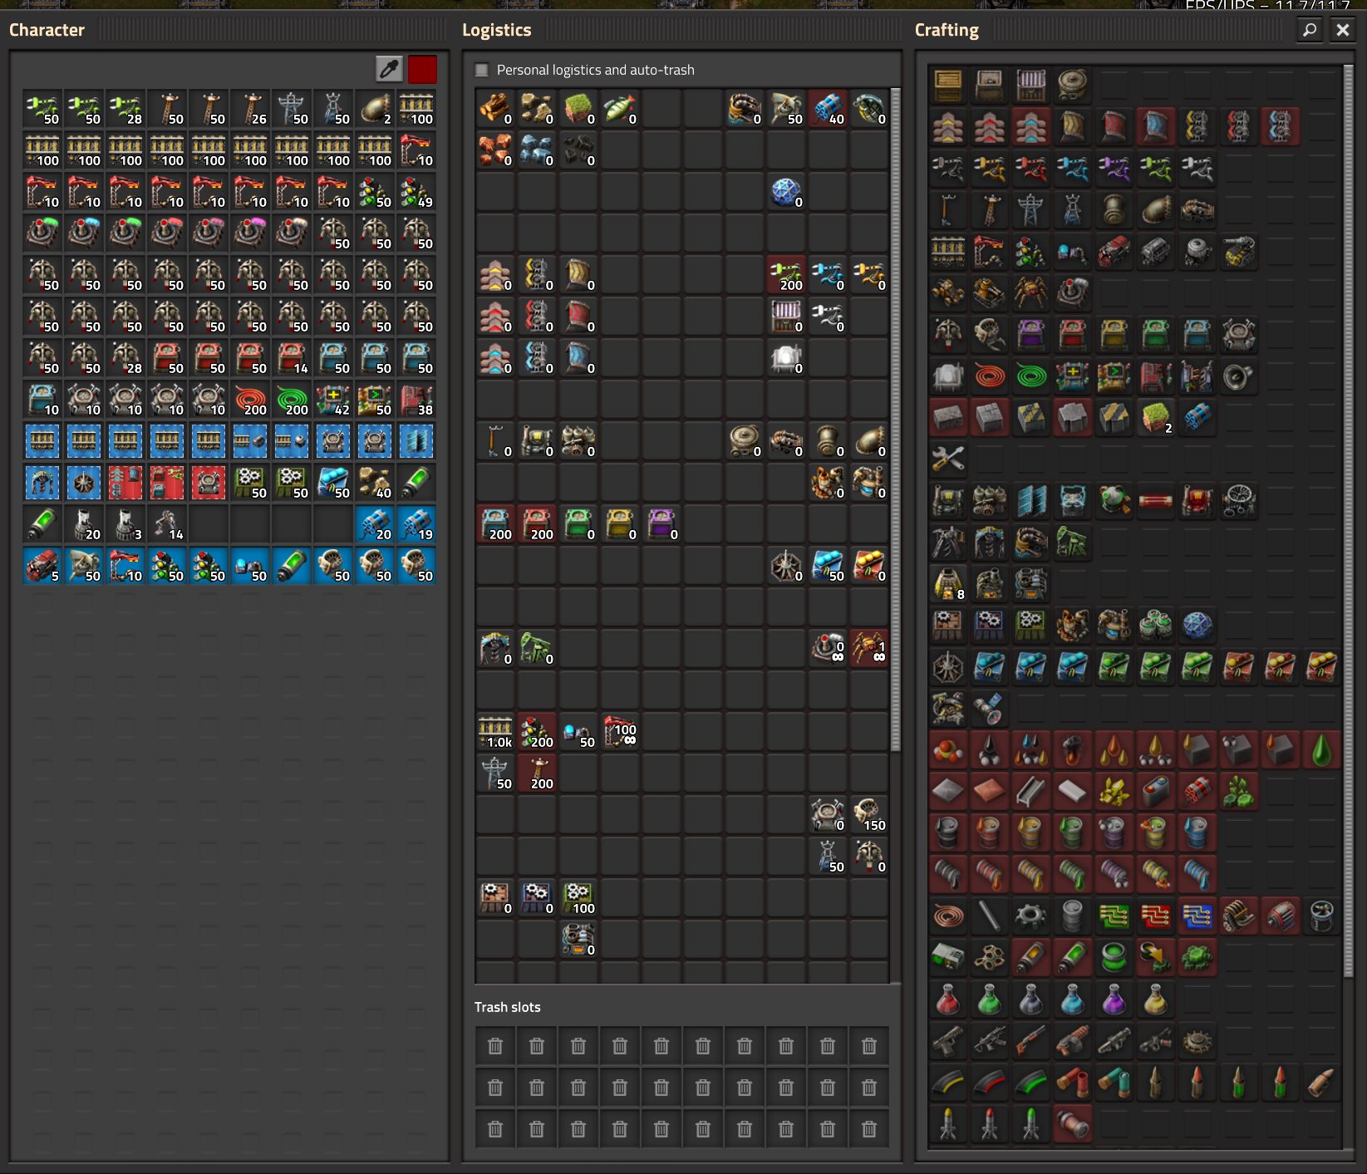Craft red wire in Crafting panel
This screenshot has width=1367, height=1174.
click(990, 376)
